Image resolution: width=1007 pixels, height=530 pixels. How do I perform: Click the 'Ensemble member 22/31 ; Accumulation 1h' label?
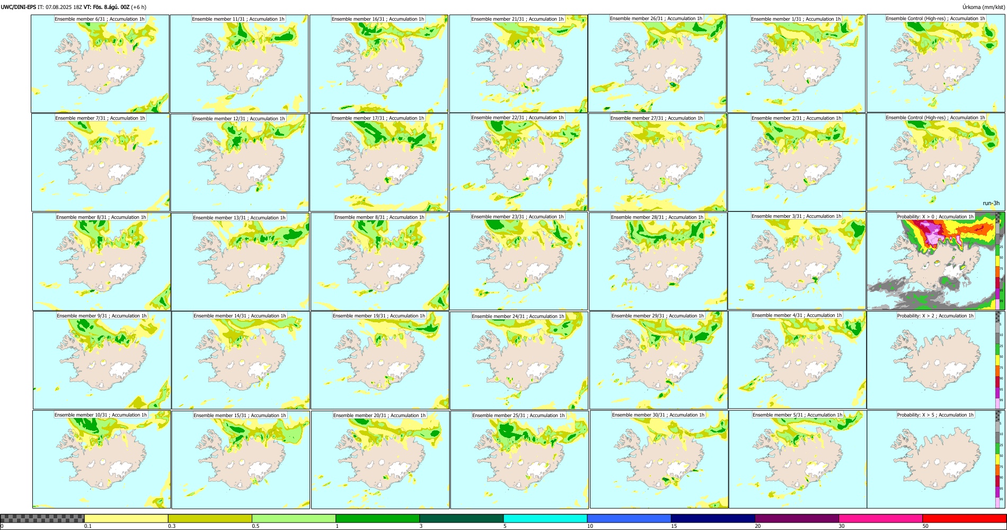pyautogui.click(x=517, y=118)
